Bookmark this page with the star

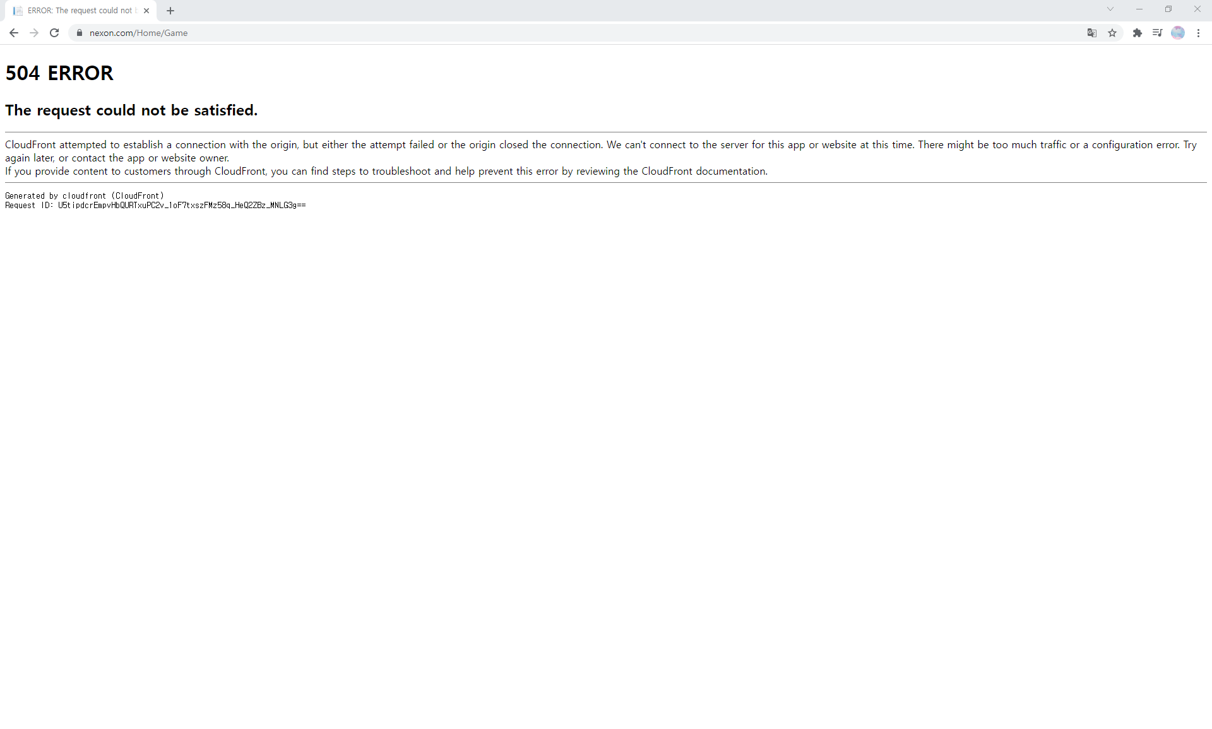pos(1112,33)
